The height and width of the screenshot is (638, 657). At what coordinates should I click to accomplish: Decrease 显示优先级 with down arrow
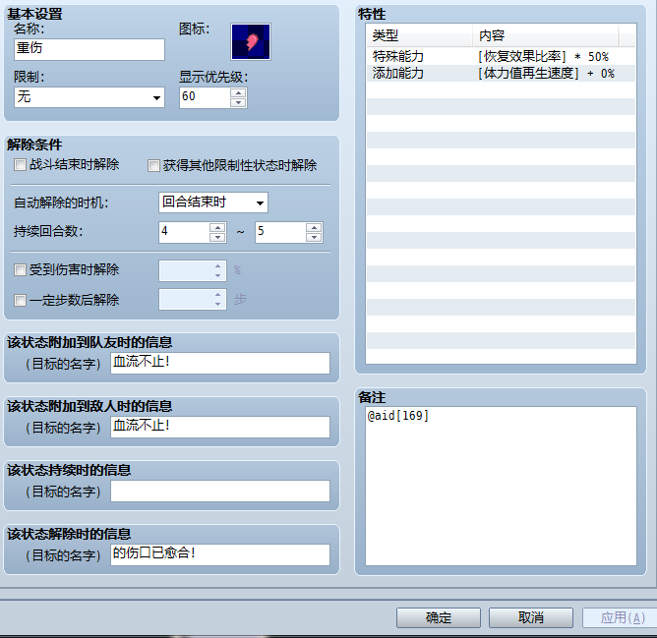[238, 102]
